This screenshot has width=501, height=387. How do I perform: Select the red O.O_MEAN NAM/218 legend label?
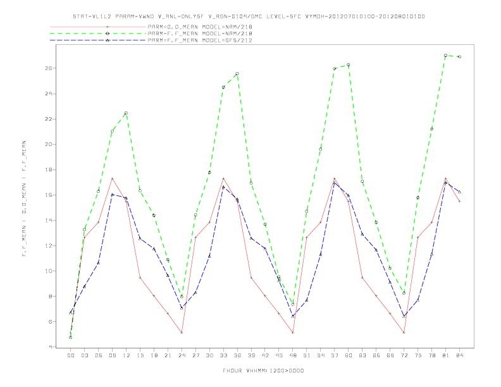[x=200, y=27]
